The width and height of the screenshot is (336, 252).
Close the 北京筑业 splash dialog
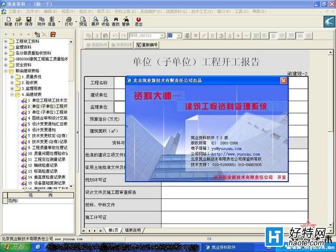tap(283, 81)
